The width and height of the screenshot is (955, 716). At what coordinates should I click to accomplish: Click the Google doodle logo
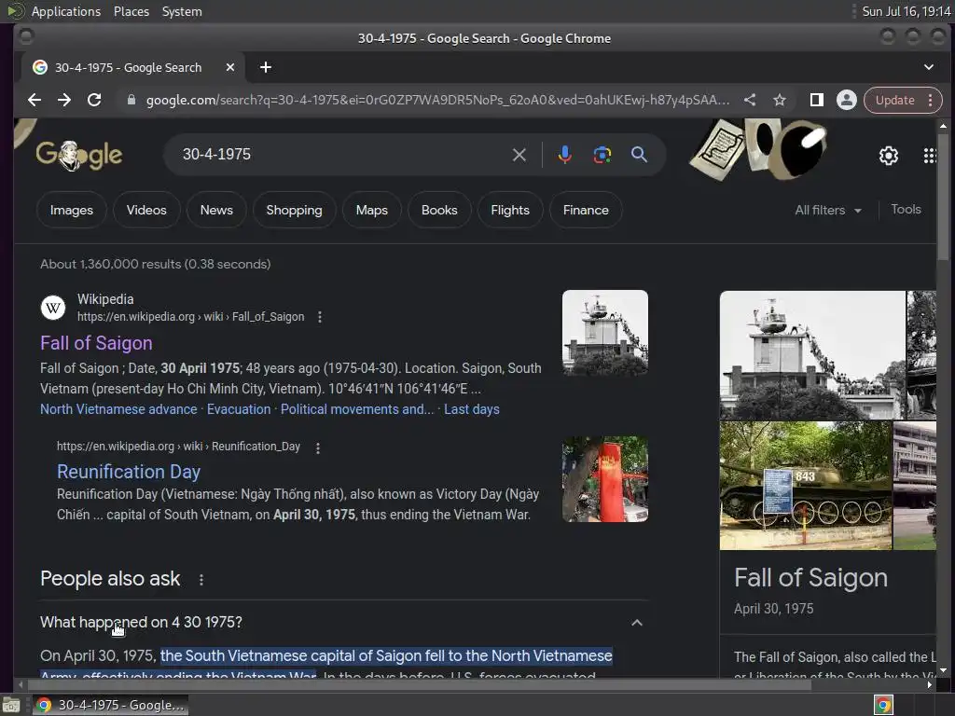[78, 155]
